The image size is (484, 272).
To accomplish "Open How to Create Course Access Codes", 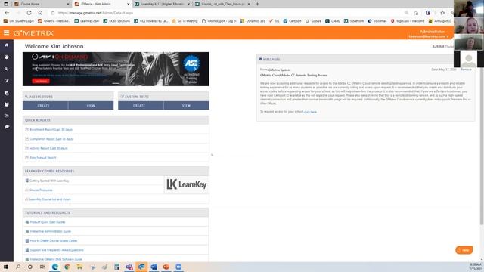I will coord(54,240).
